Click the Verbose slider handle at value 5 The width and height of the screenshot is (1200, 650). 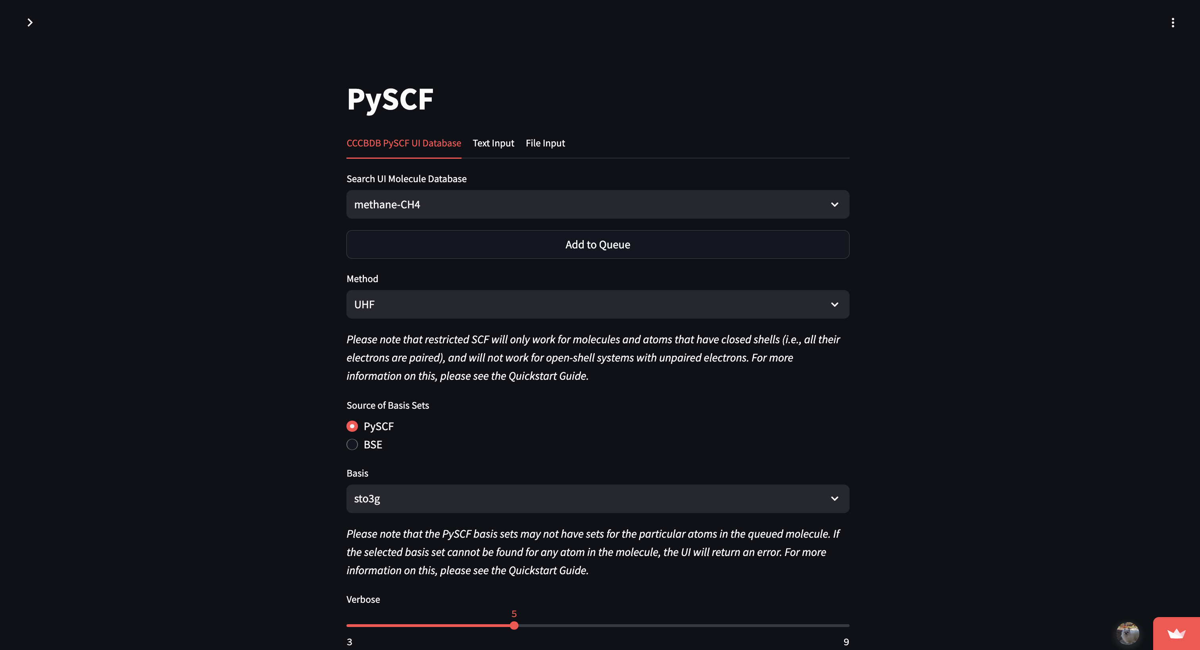pos(514,626)
